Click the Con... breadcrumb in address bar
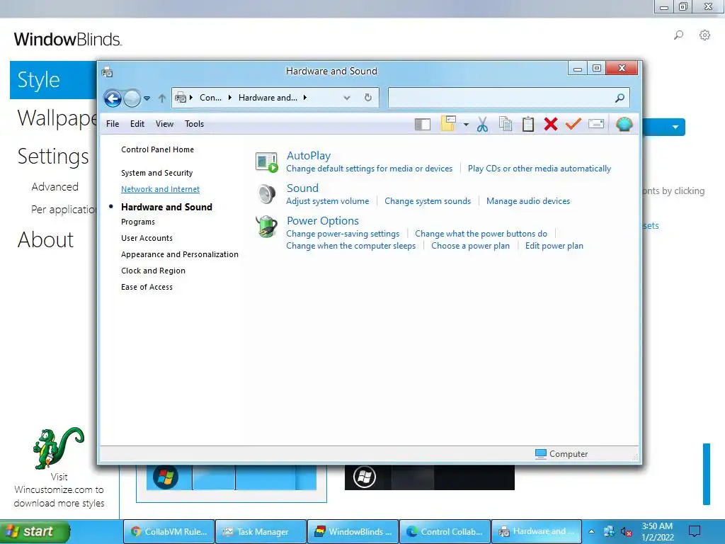 (210, 98)
